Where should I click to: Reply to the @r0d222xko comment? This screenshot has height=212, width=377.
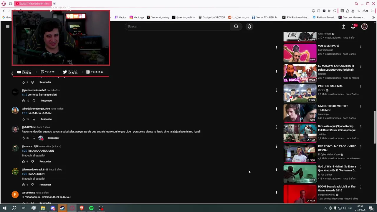(x=54, y=138)
